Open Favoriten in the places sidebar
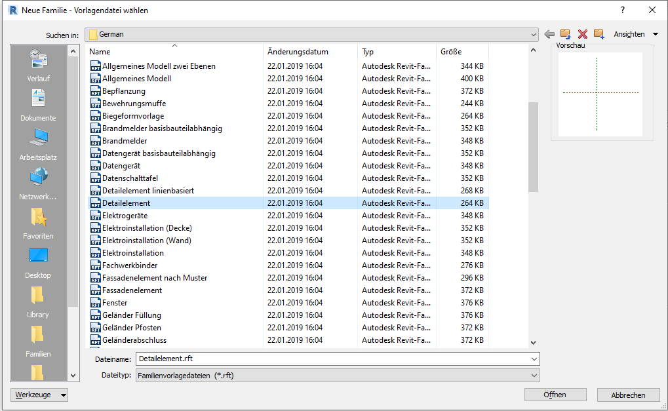 (38, 223)
